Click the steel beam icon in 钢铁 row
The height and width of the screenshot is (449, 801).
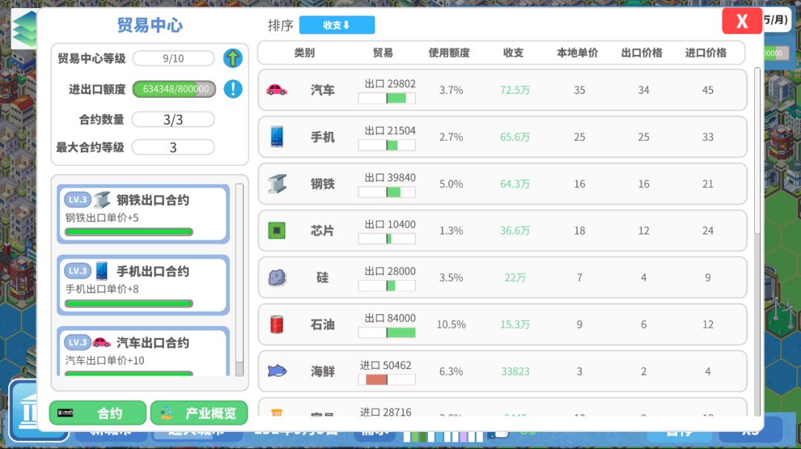(277, 184)
